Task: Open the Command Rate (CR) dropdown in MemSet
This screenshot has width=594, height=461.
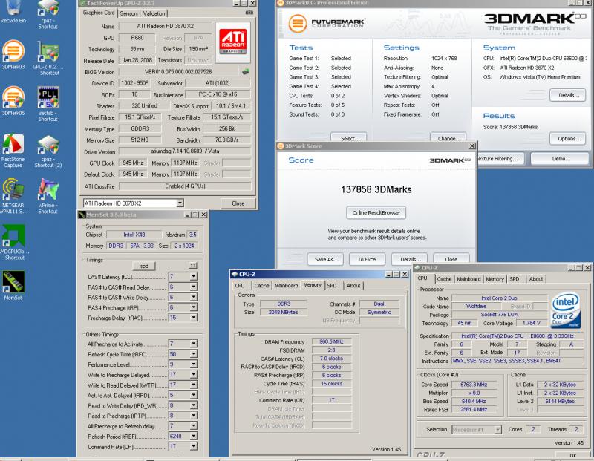Action: click(x=193, y=447)
